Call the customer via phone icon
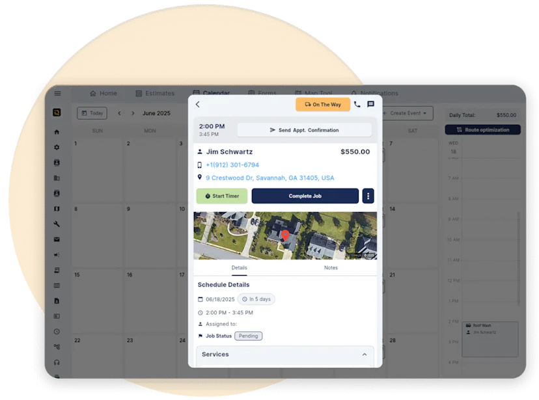Screen dimensions: 539x400 357,104
